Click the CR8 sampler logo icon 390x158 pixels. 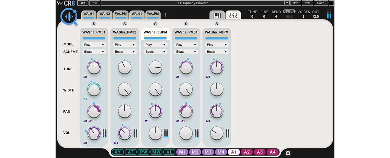pos(69,17)
